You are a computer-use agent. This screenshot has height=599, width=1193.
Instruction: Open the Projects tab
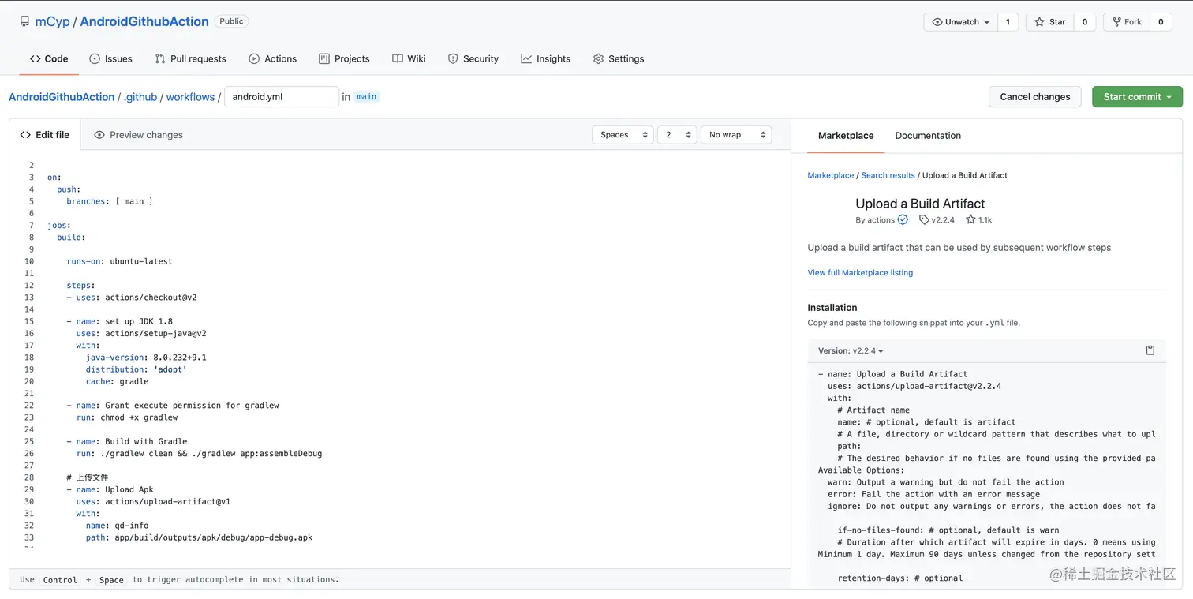tap(344, 58)
